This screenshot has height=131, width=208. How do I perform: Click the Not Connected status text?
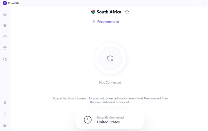point(110,82)
